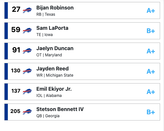Image resolution: width=164 pixels, height=131 pixels.
Task: Click WR | Michigan State subtitle
Action: tap(55, 75)
